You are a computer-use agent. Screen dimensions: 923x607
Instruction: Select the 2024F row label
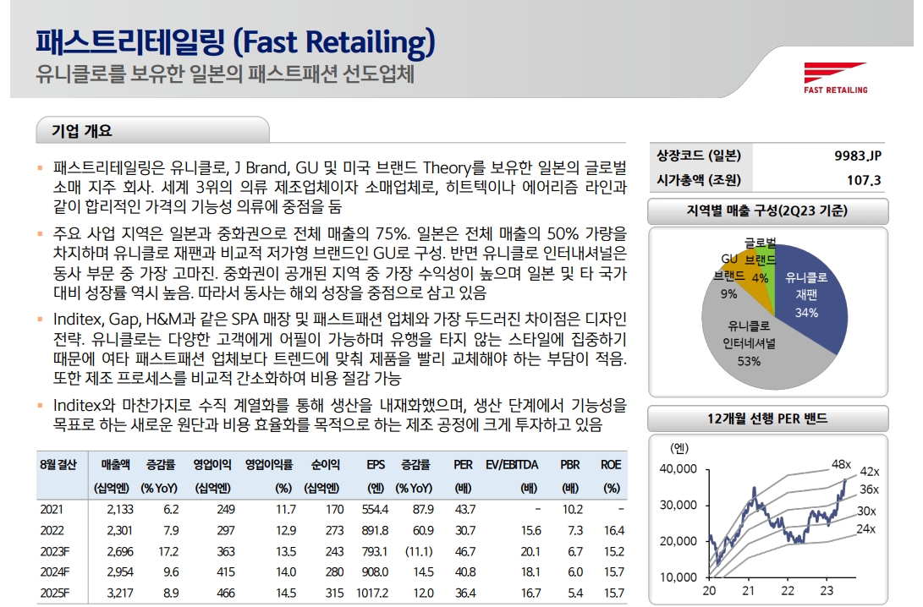pyautogui.click(x=55, y=571)
